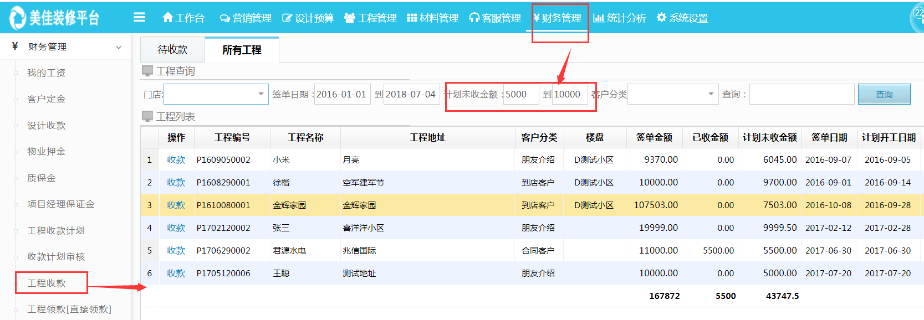Image resolution: width=924 pixels, height=320 pixels.
Task: Click the hamburger menu toggle icon
Action: pos(139,18)
